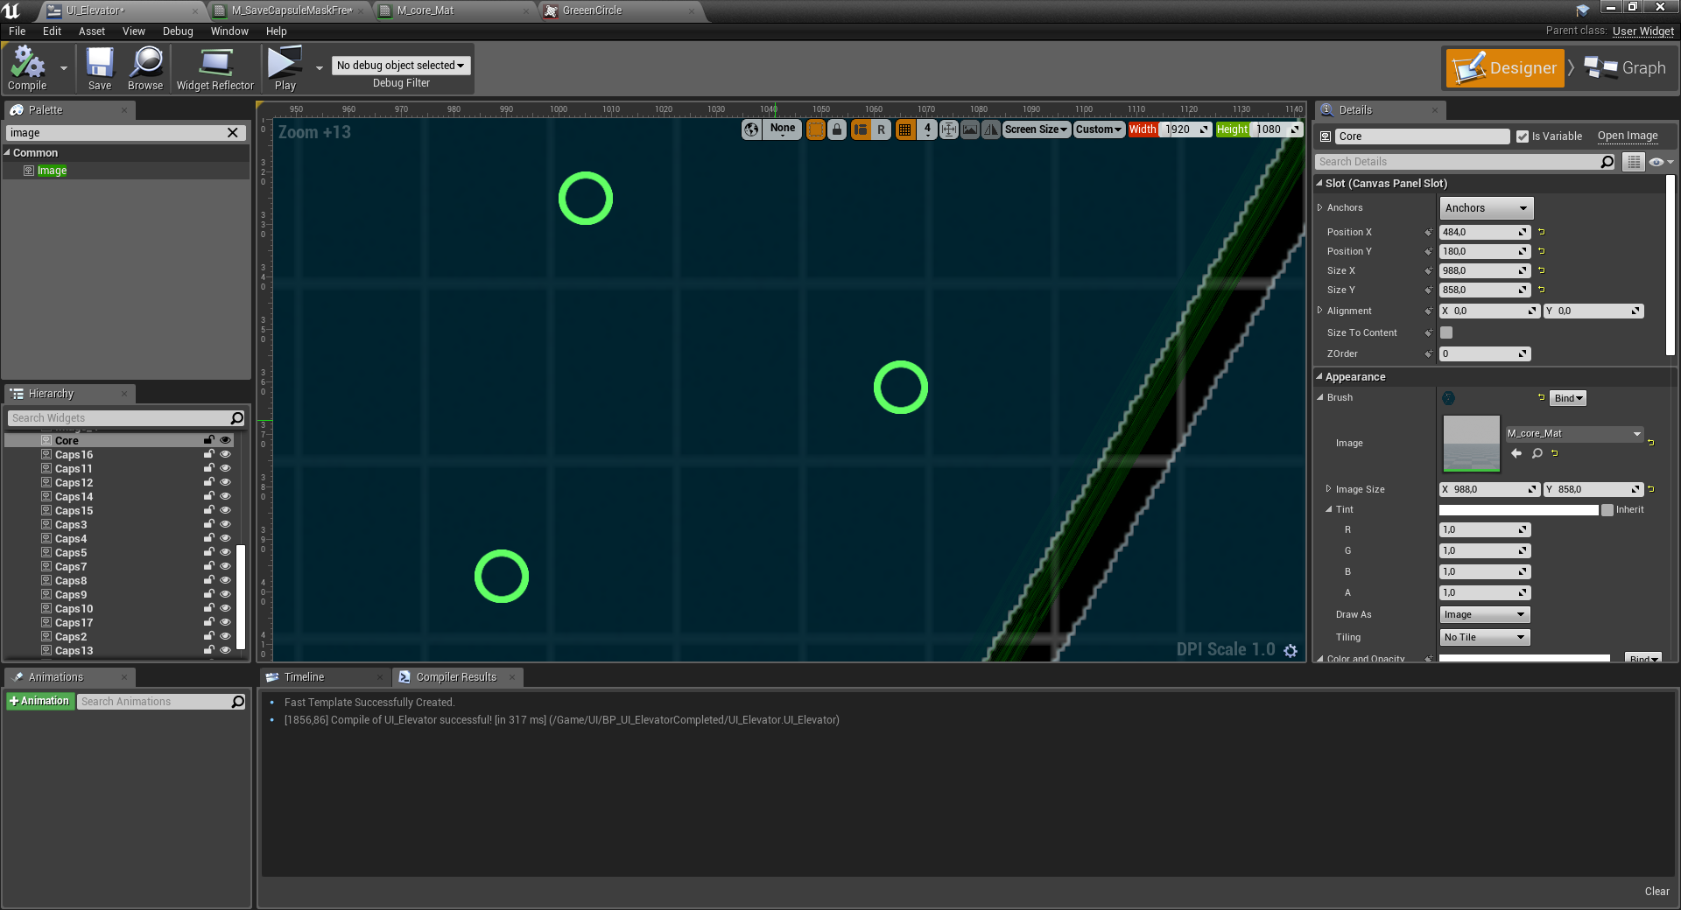Enable Size To Content checkbox

pyautogui.click(x=1446, y=332)
